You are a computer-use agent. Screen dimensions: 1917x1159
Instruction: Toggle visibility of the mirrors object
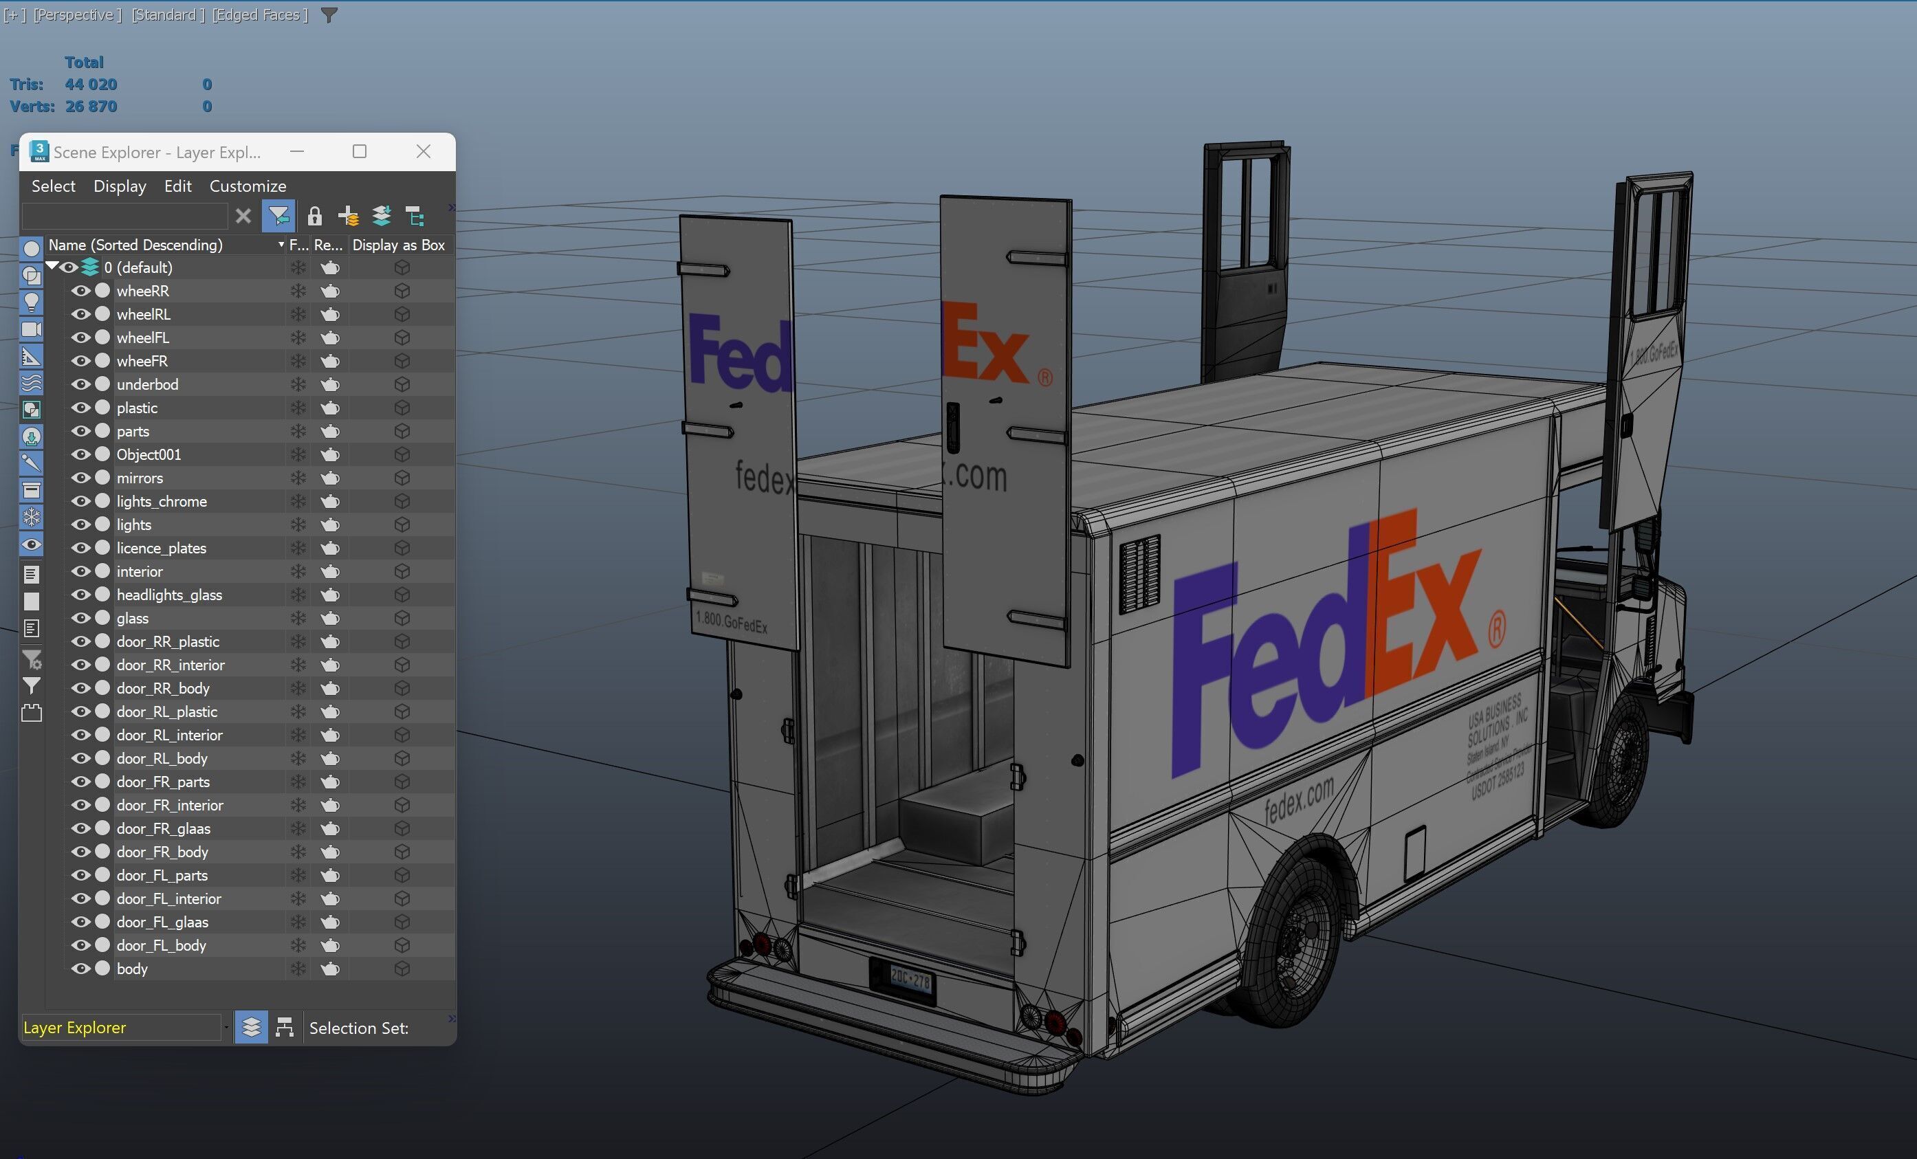(81, 478)
